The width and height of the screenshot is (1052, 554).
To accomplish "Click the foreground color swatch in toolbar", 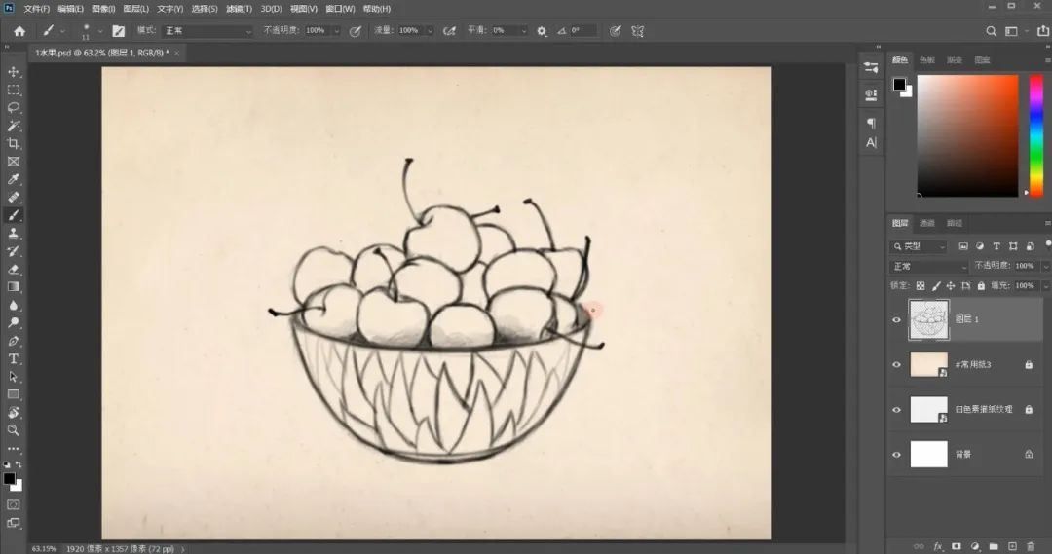I will coord(10,479).
